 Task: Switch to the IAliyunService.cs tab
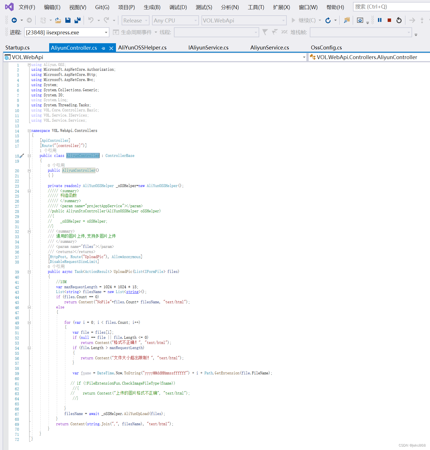click(x=208, y=47)
